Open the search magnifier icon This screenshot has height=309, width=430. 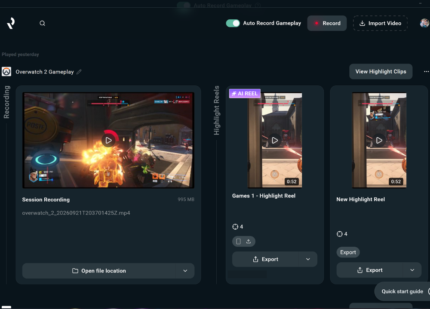(42, 23)
